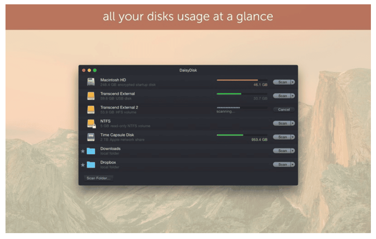The width and height of the screenshot is (376, 239).
Task: Click the yellow minimize window button
Action: [x=89, y=70]
